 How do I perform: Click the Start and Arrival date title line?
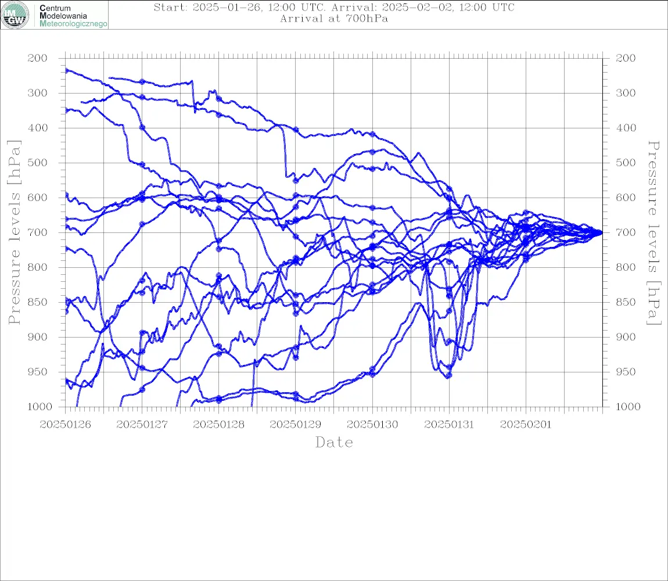click(x=334, y=7)
